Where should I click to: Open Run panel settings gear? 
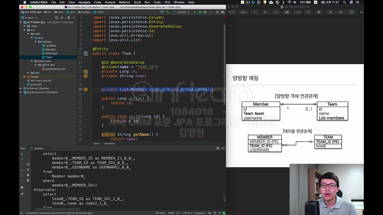218,148
